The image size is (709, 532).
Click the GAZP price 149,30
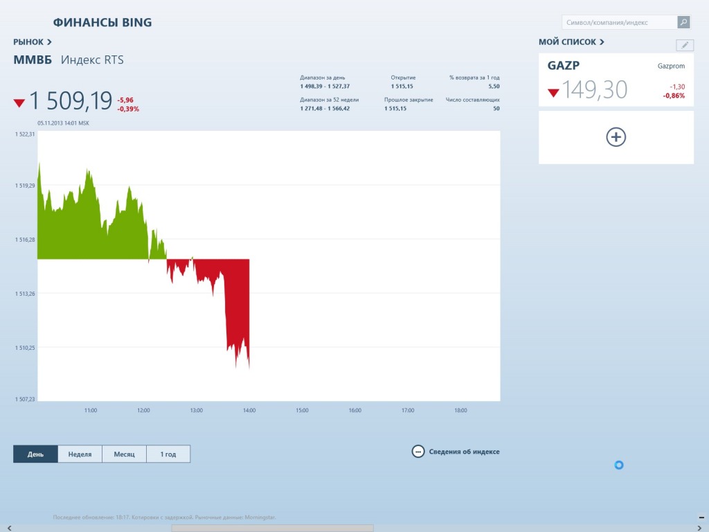click(595, 90)
